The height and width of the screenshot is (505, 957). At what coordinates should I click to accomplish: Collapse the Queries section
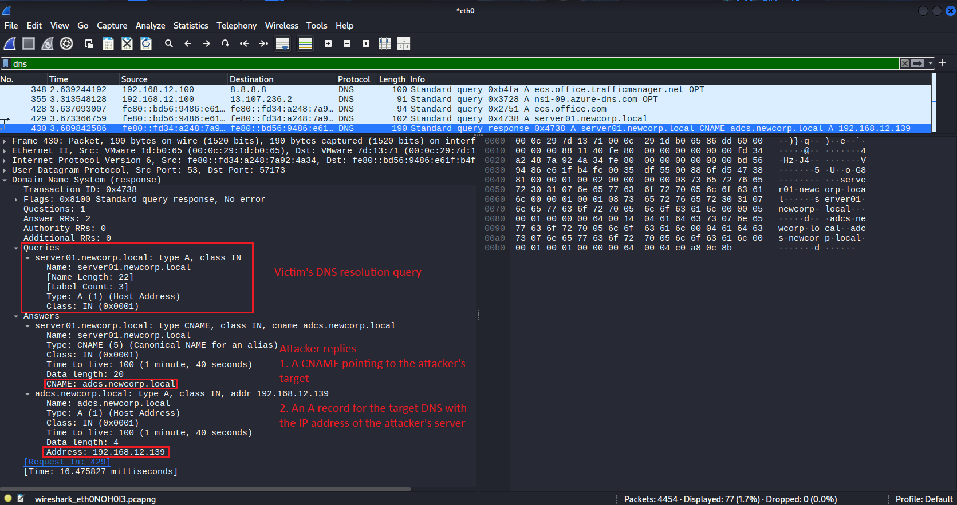(x=16, y=248)
